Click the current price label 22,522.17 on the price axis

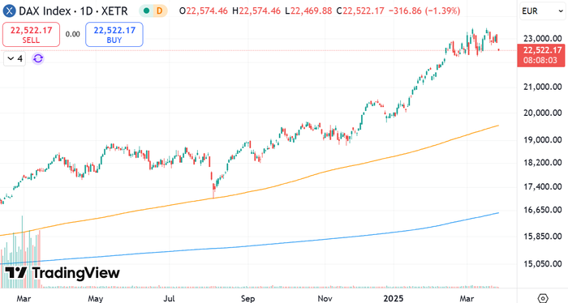[x=542, y=50]
